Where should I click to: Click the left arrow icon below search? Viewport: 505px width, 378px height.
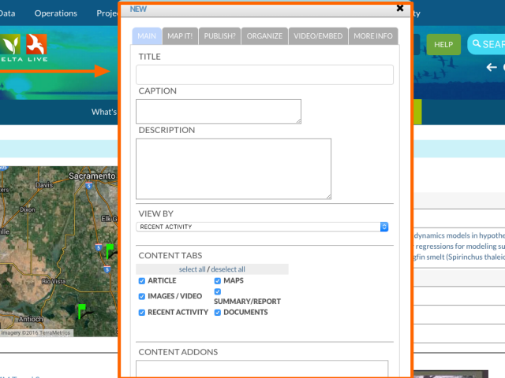pyautogui.click(x=491, y=68)
